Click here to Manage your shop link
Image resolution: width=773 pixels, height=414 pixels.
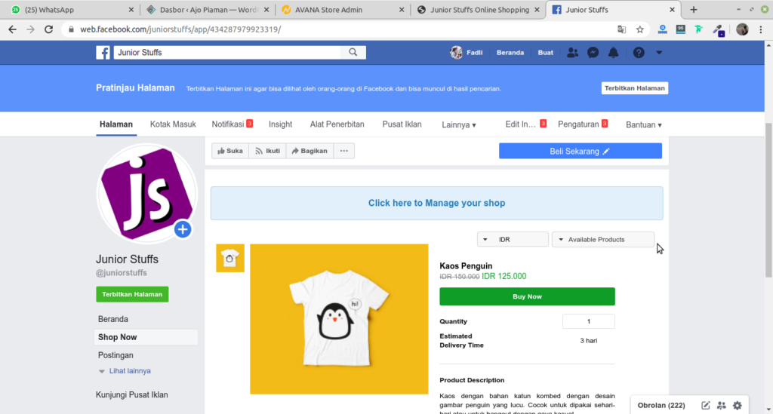[x=437, y=204]
